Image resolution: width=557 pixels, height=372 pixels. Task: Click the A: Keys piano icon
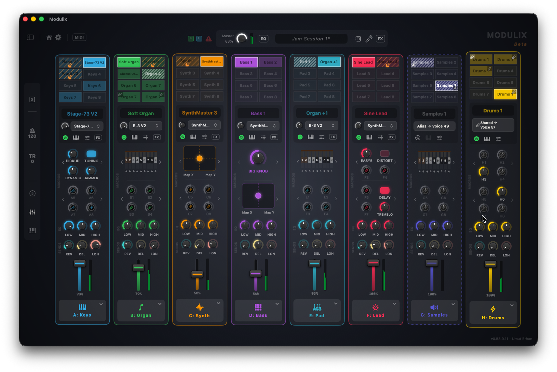[82, 307]
